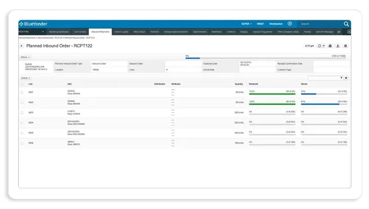The image size is (369, 209).
Task: Open the help question mark icon
Action: [x=290, y=24]
